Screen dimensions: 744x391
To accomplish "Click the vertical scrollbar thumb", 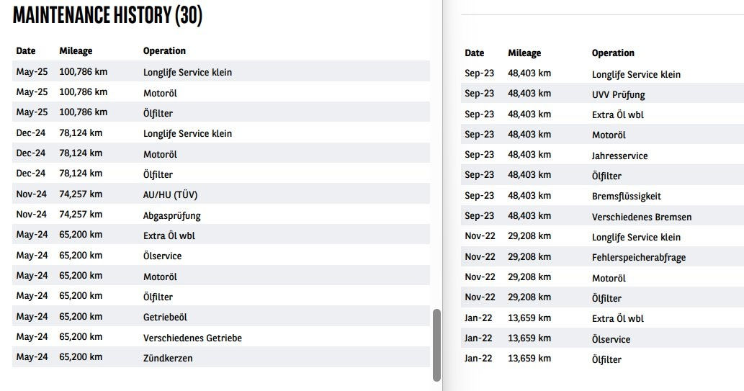I will 436,345.
